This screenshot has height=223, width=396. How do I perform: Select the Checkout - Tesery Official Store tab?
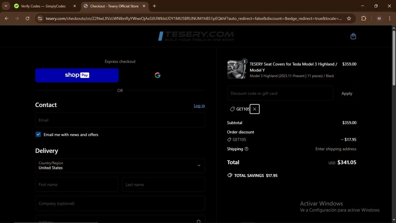(114, 6)
